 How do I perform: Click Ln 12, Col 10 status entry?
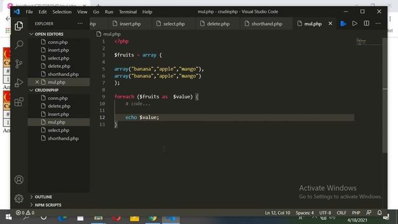click(x=277, y=213)
